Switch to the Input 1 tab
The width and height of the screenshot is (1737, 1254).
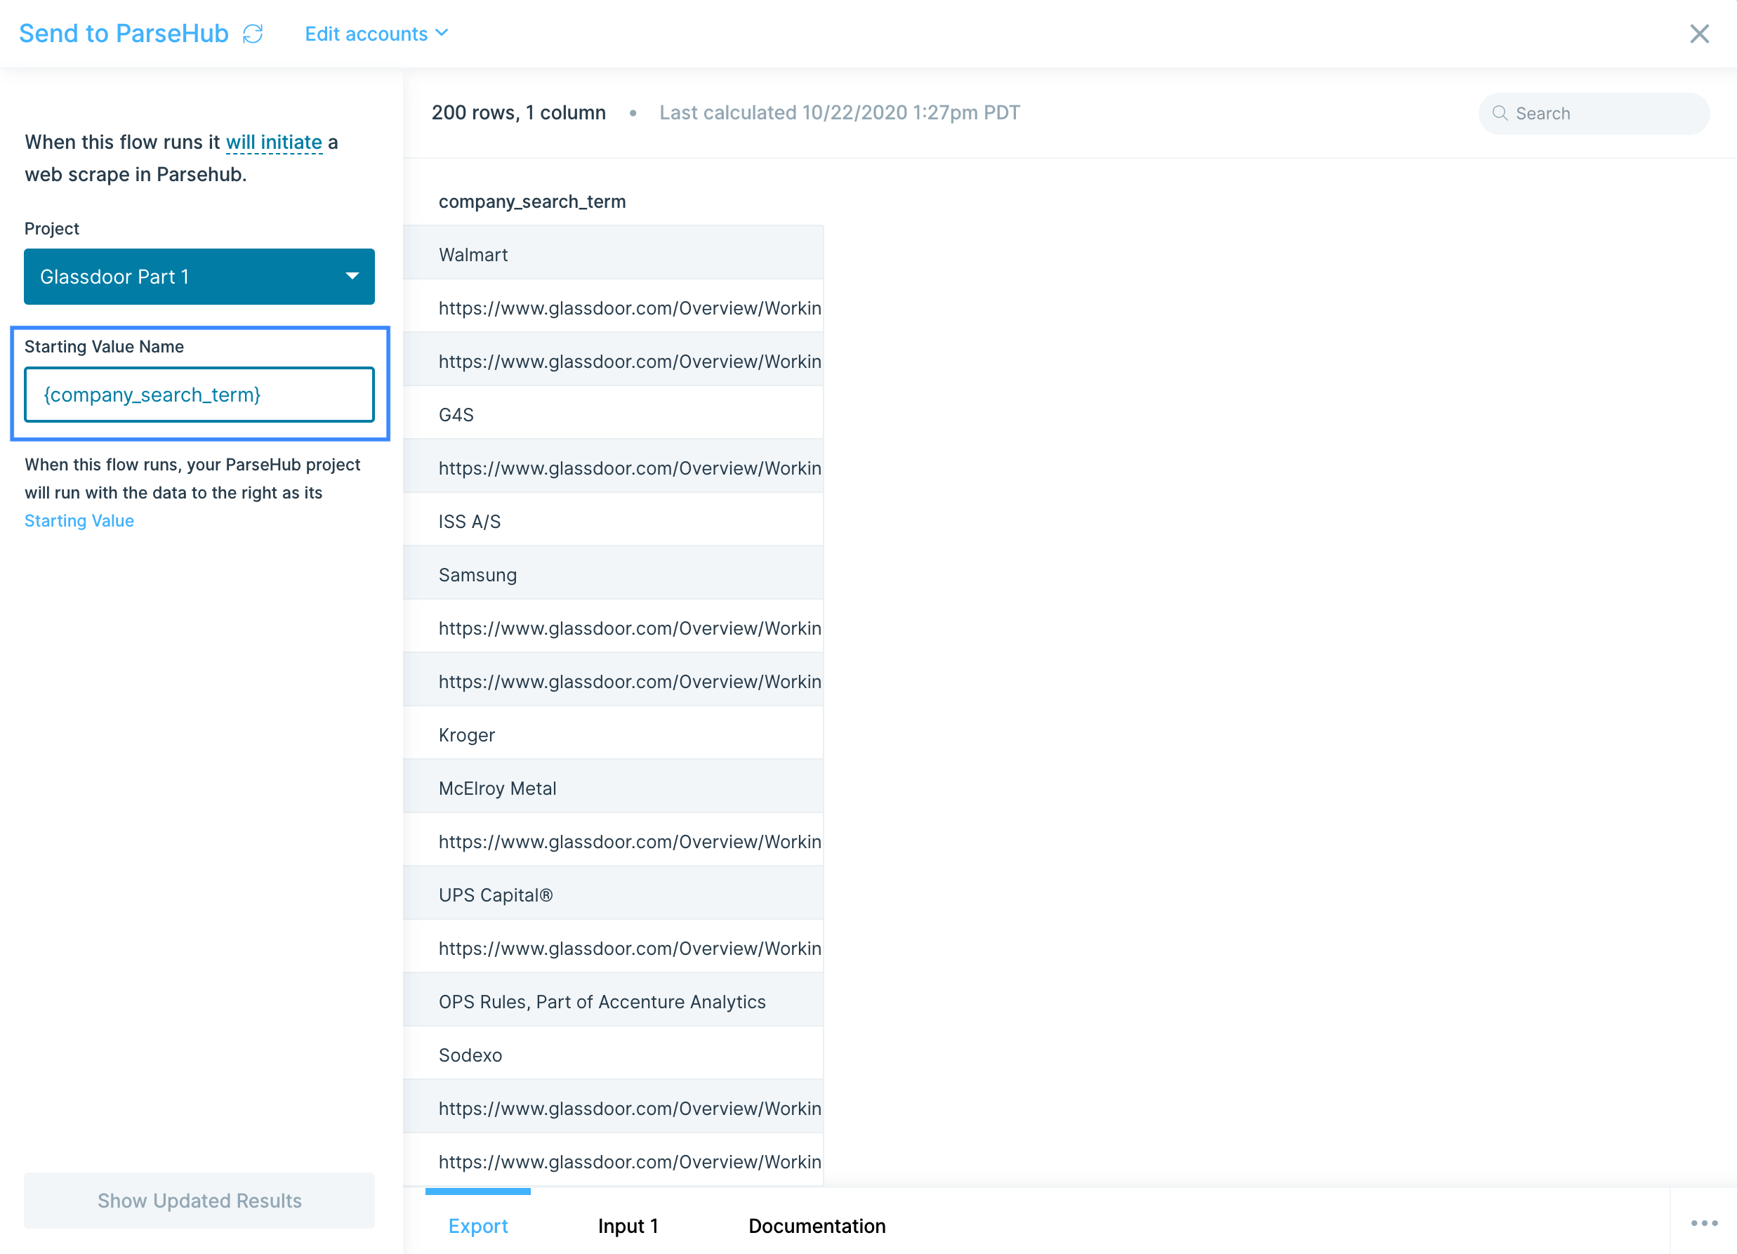[627, 1226]
